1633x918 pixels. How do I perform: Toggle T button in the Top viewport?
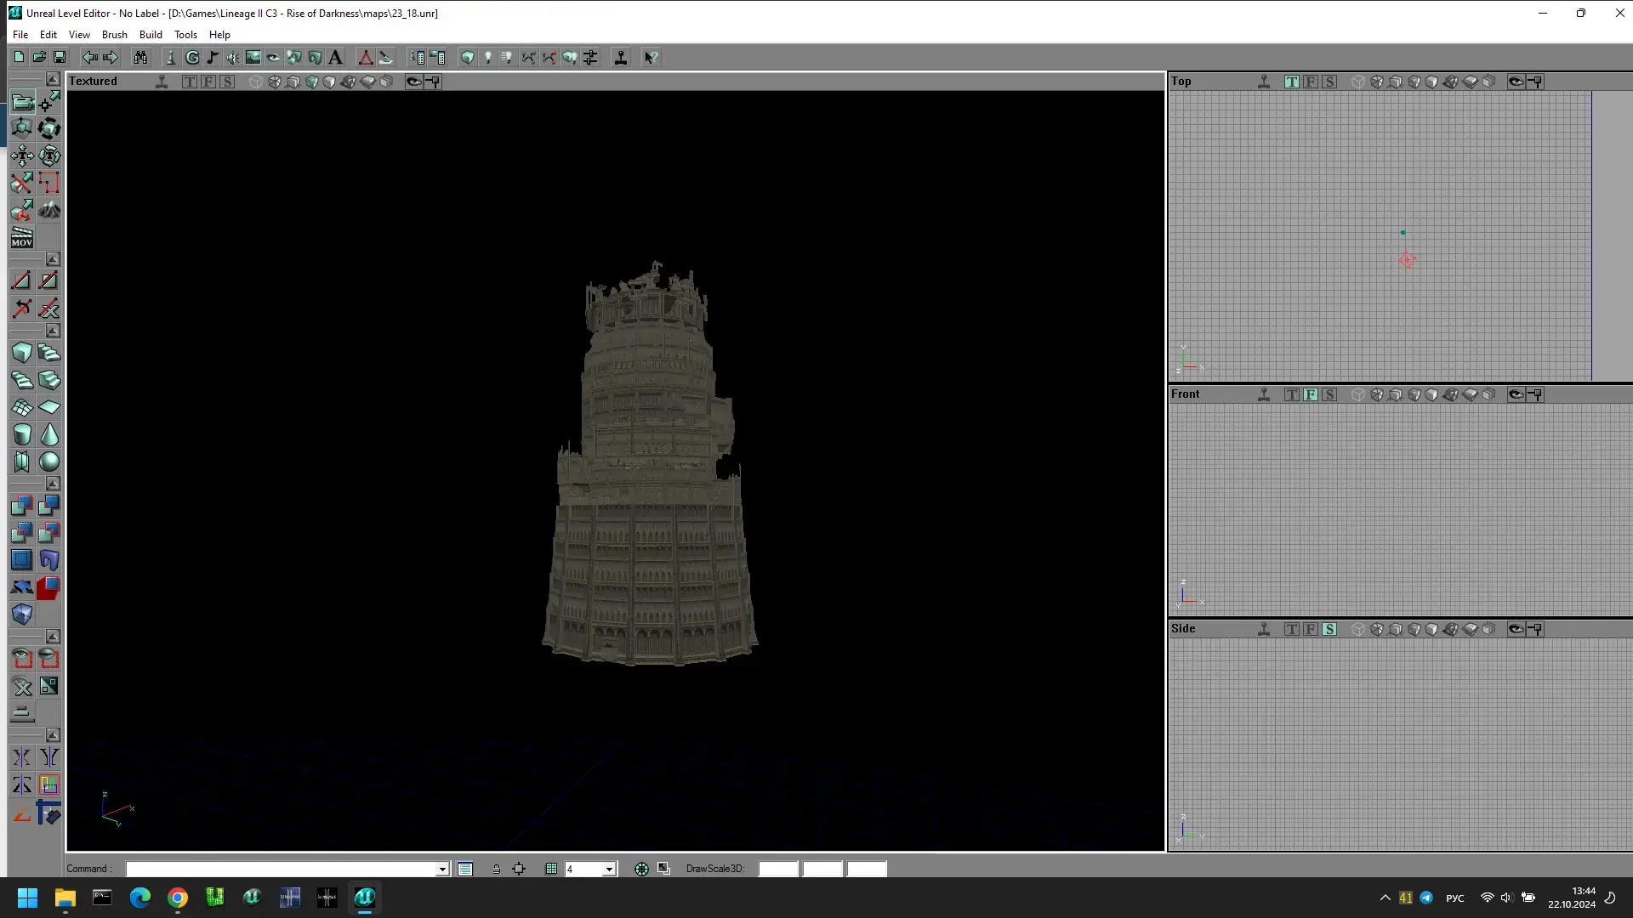pos(1292,82)
